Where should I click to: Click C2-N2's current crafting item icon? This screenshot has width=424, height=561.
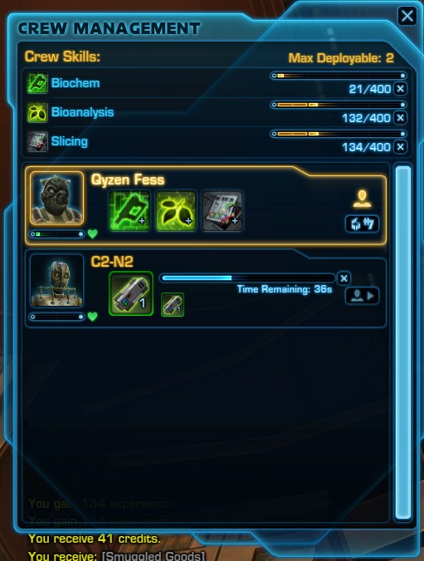point(131,293)
